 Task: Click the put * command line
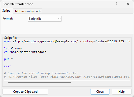point(8,59)
